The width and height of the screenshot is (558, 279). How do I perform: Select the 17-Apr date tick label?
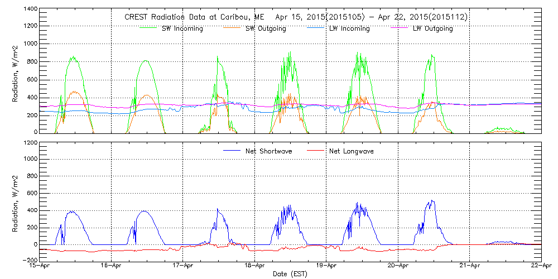coord(183,266)
